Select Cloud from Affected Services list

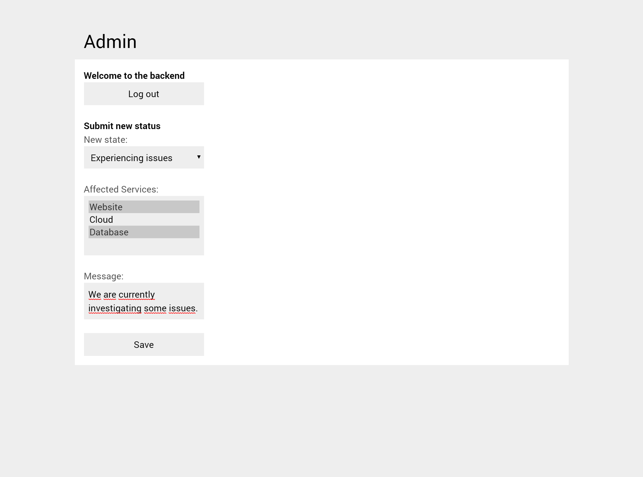[x=144, y=219]
